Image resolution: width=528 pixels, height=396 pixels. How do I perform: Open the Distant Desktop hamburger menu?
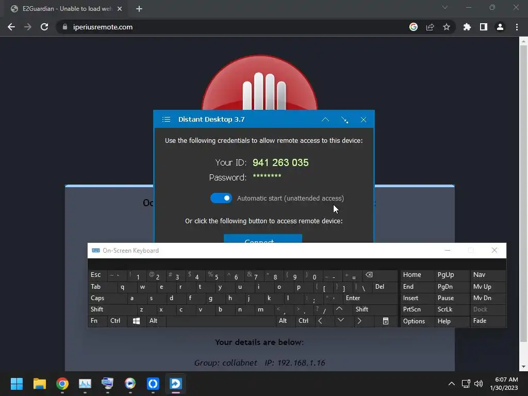(x=166, y=119)
